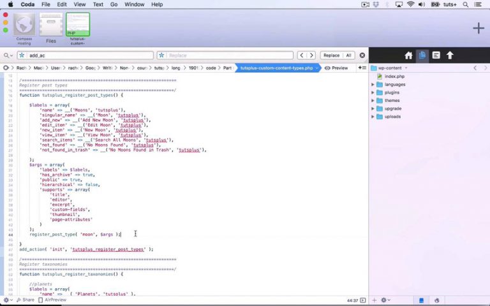Open Notification Center list icon
The image size is (490, 306).
coord(478,4)
